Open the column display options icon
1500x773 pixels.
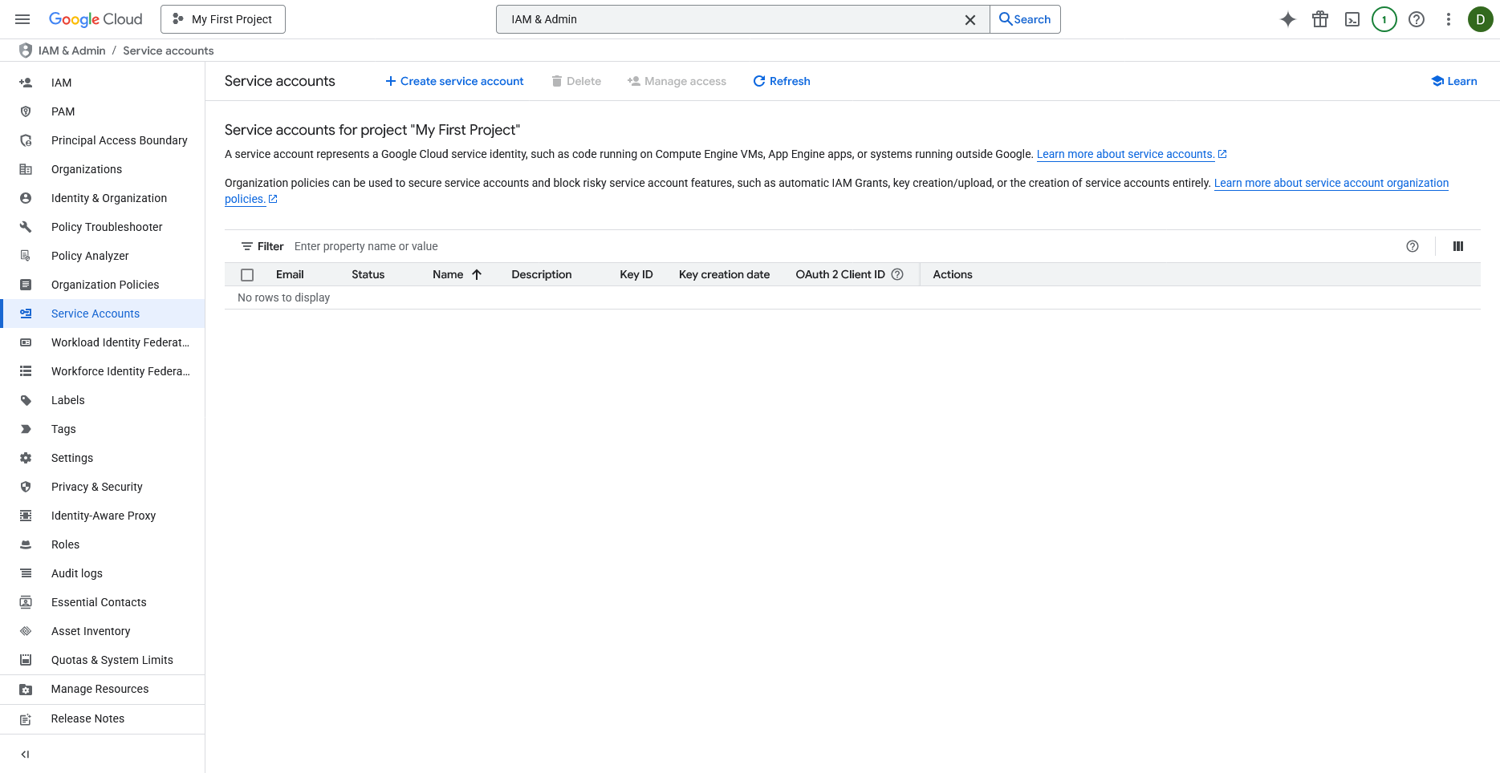point(1458,246)
